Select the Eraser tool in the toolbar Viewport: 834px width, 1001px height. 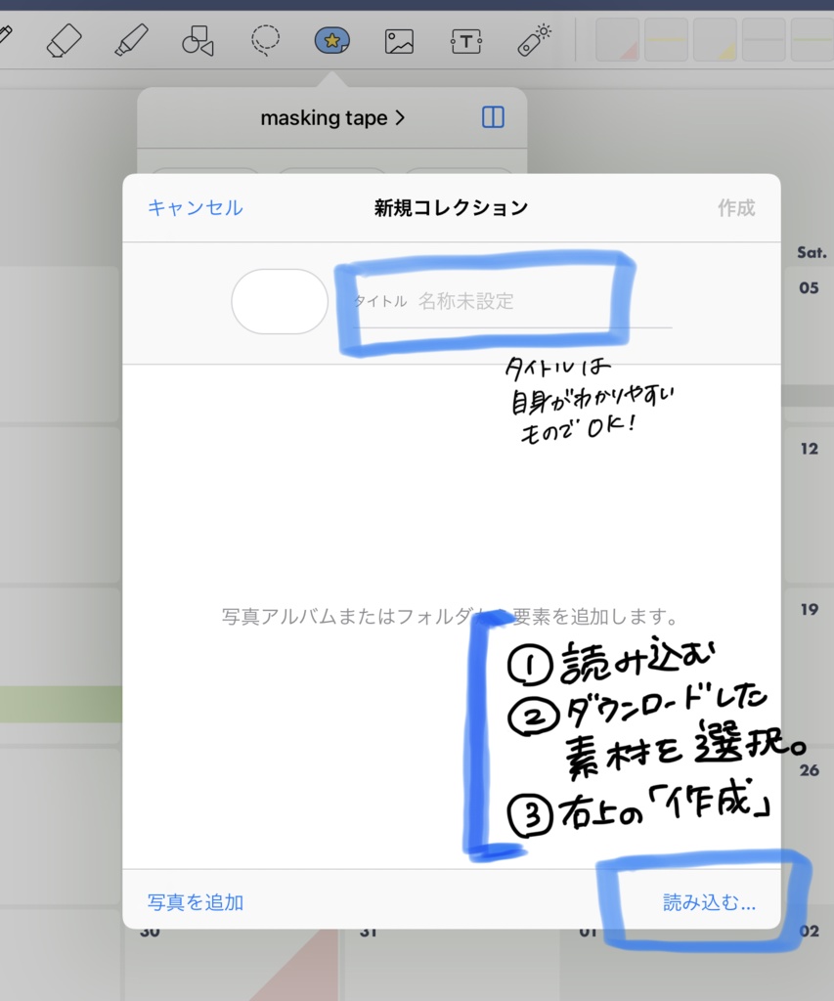65,40
